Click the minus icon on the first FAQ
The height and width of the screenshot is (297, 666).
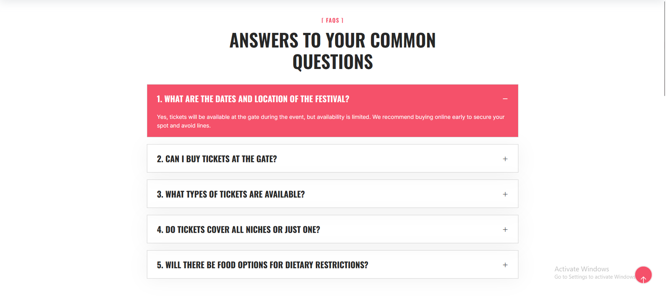[x=505, y=99]
